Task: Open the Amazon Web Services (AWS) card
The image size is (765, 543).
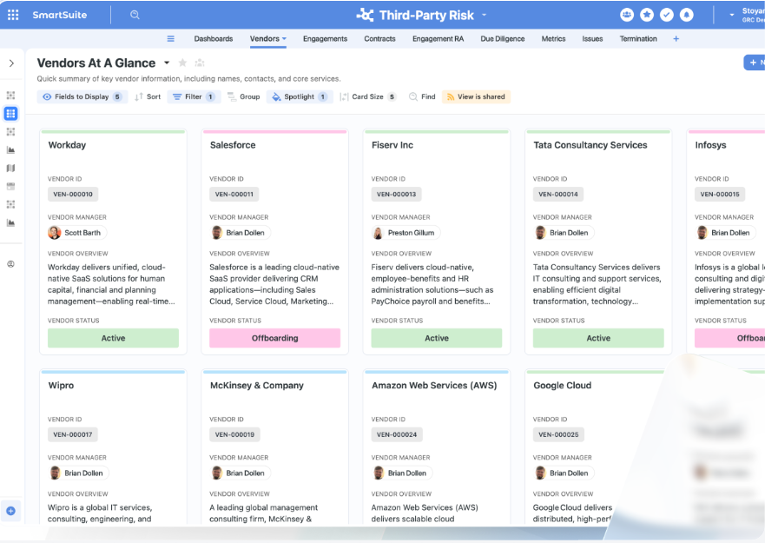Action: (x=434, y=385)
